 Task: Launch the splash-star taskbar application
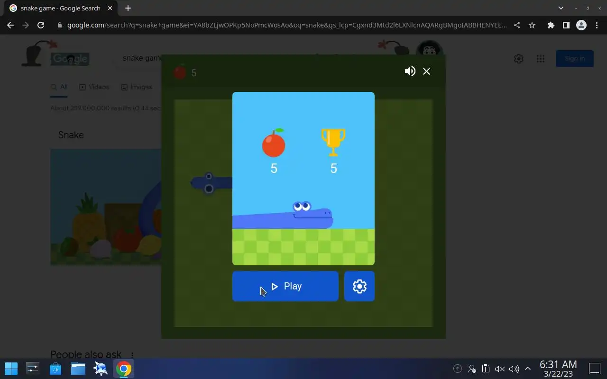(101, 369)
